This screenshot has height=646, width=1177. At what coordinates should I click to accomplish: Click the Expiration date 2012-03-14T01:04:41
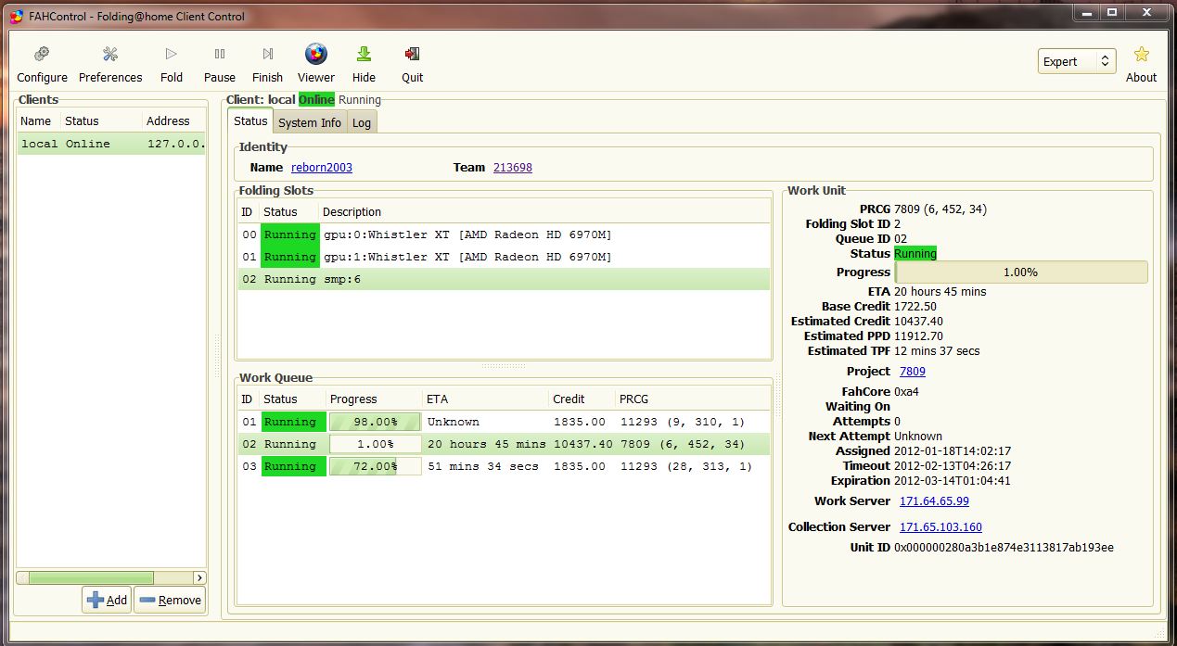(x=953, y=481)
